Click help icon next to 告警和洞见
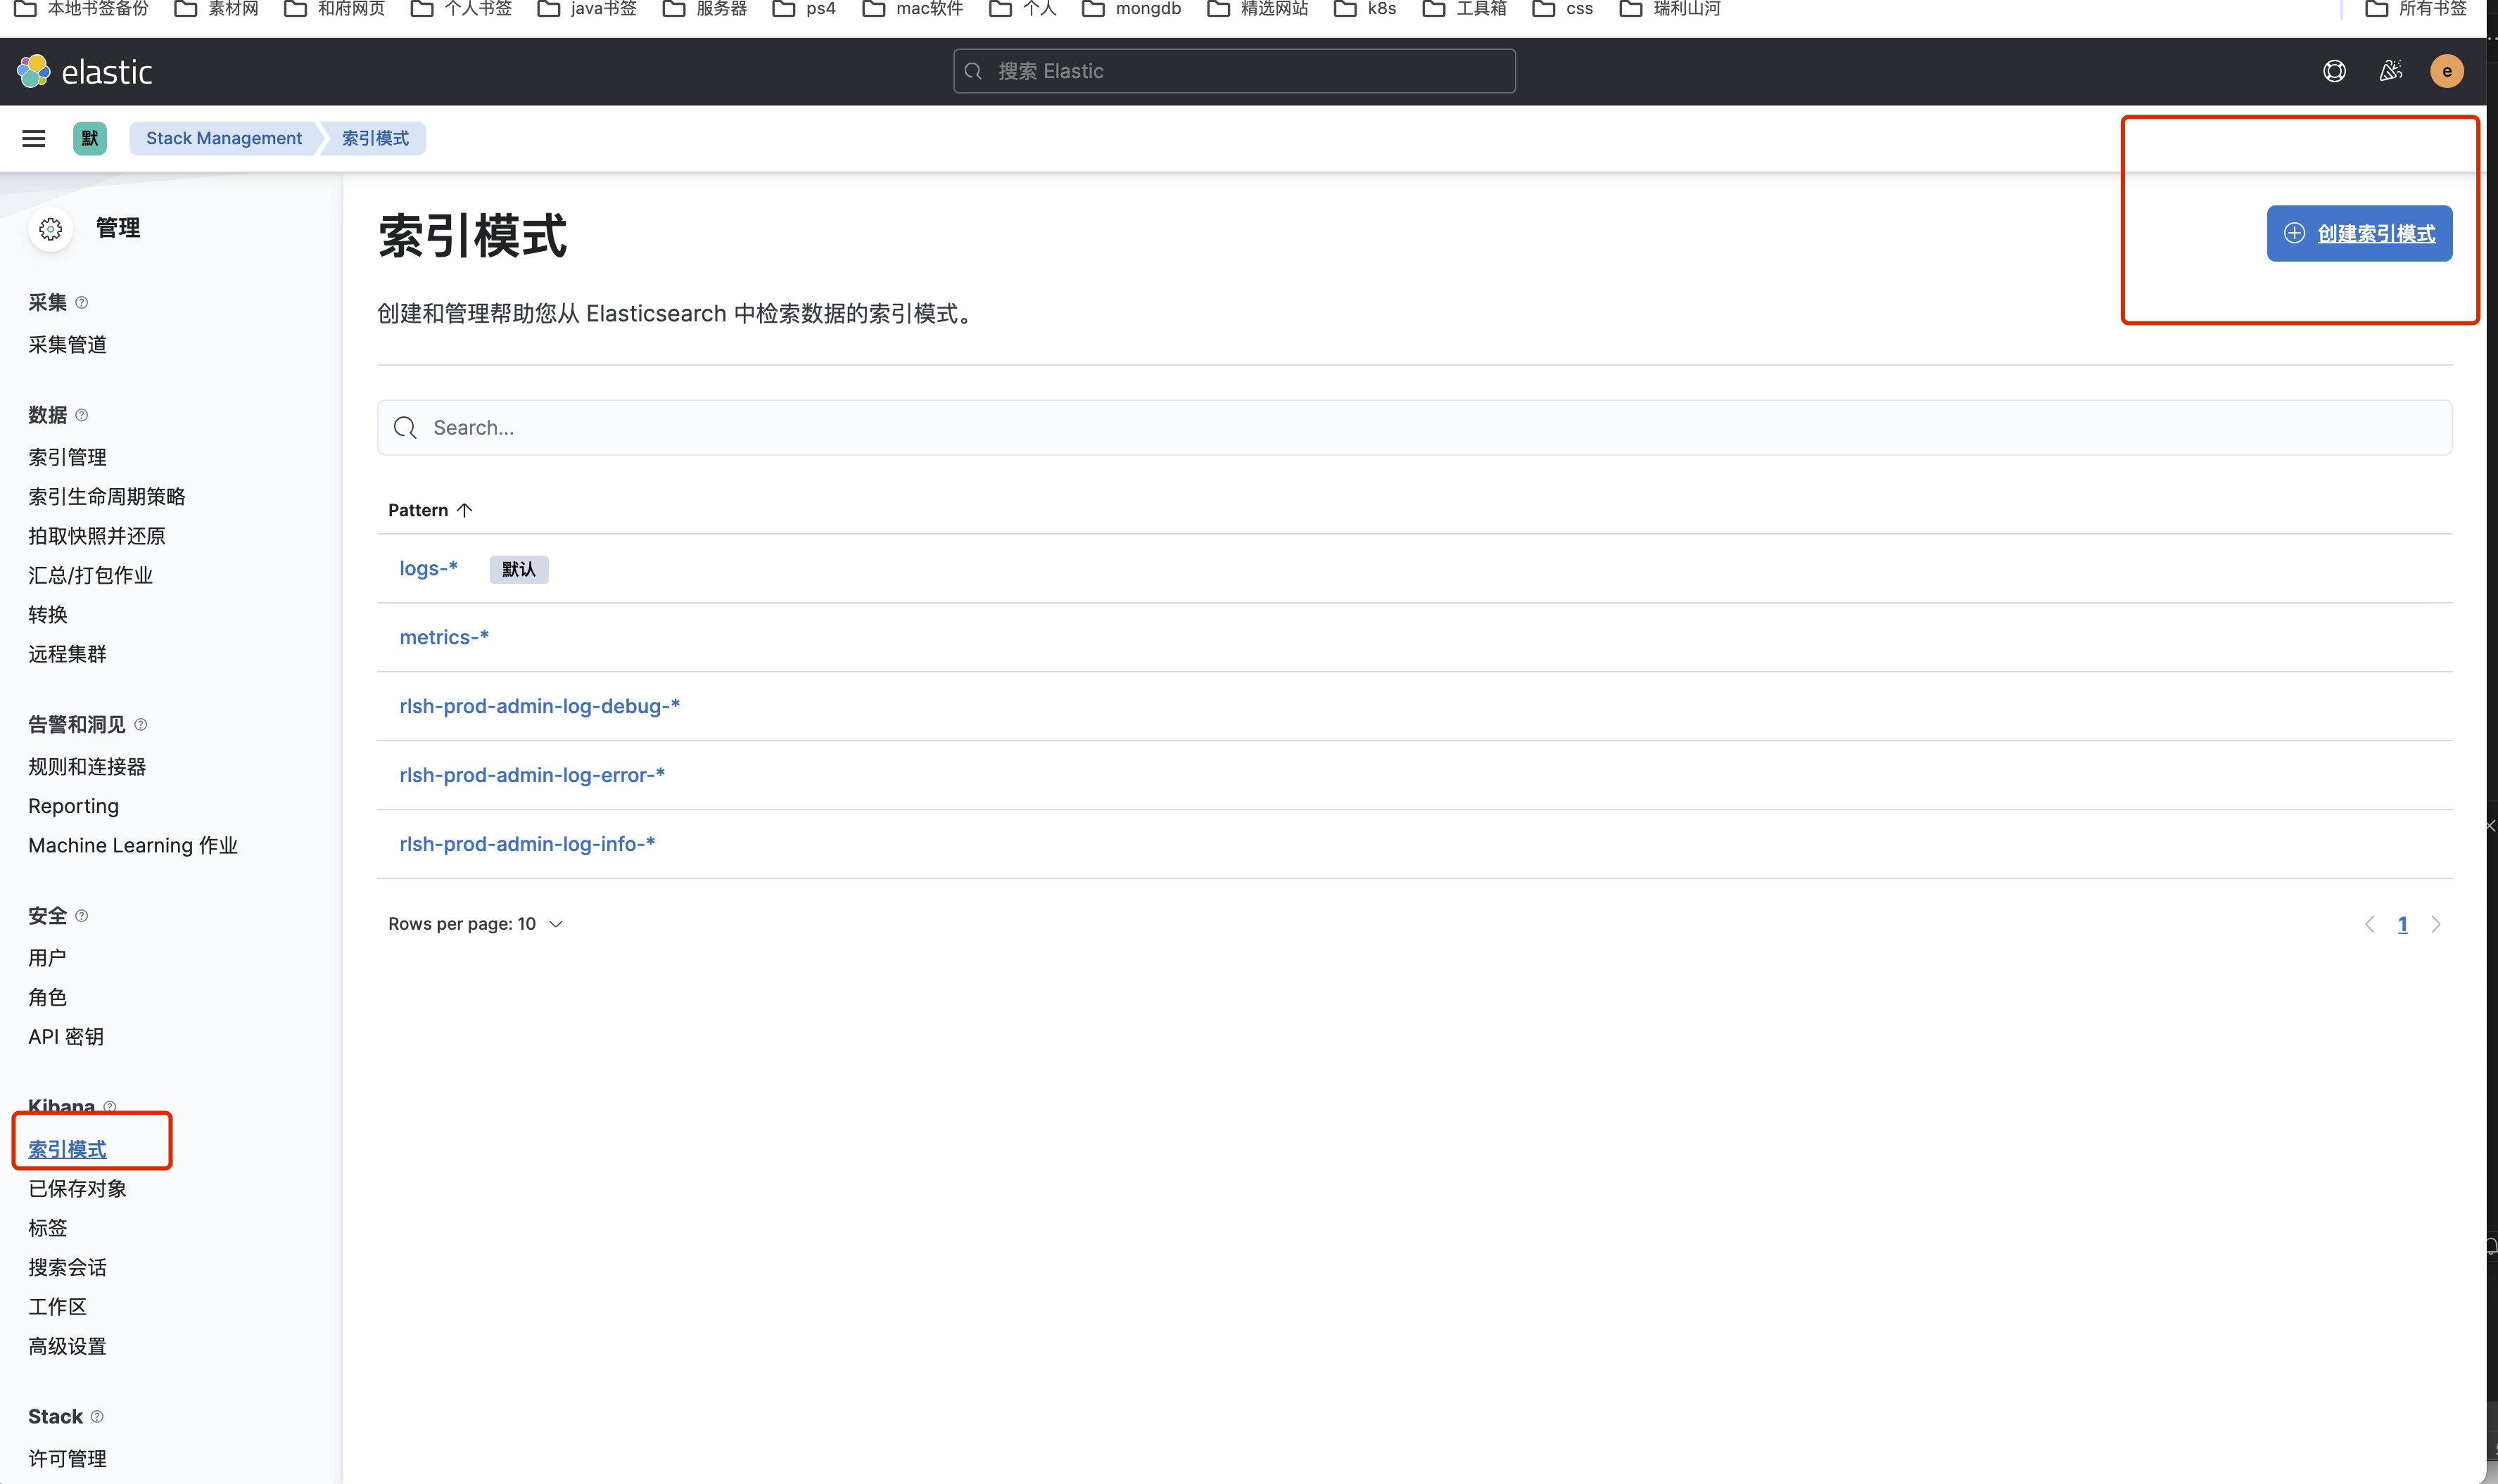The height and width of the screenshot is (1484, 2498). (141, 724)
